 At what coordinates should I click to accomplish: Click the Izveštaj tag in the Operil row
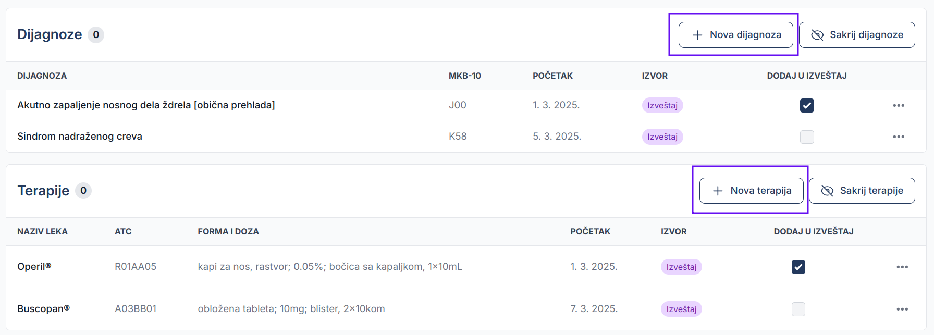[681, 267]
